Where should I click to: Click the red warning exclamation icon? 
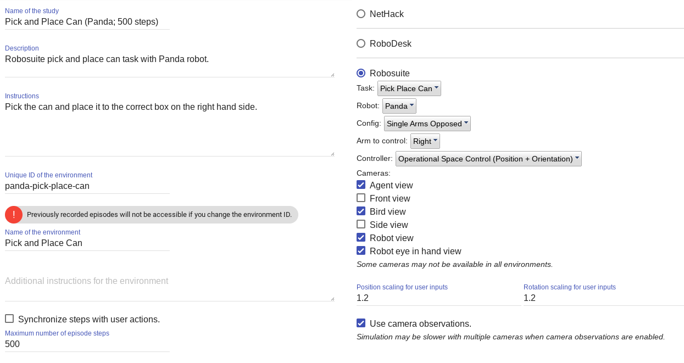click(x=14, y=215)
